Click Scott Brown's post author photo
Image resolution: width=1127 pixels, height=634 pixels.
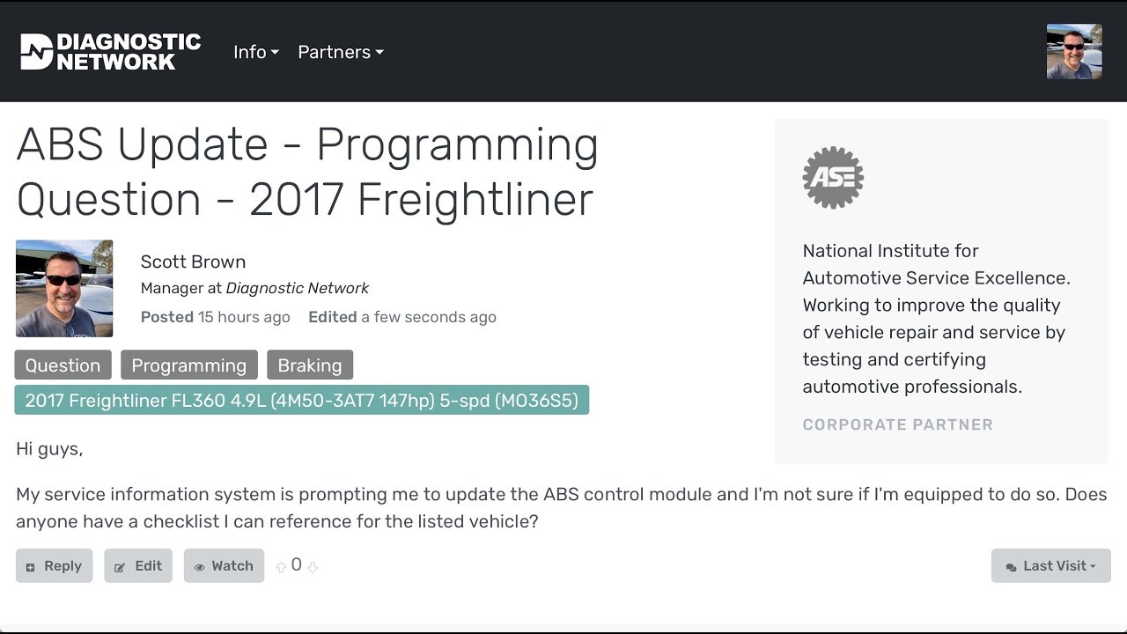[x=64, y=288]
